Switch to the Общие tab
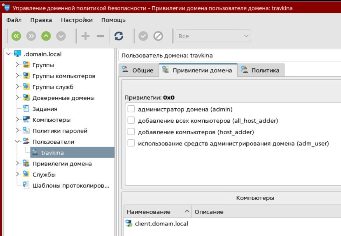 point(138,70)
